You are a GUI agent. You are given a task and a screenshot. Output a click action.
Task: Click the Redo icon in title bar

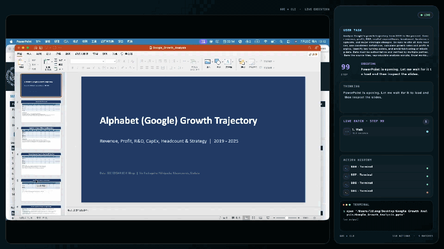[55, 48]
